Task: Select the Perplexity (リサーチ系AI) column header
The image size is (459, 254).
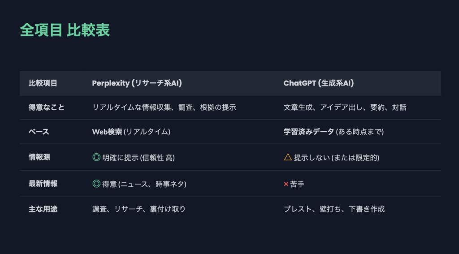Action: pos(137,83)
